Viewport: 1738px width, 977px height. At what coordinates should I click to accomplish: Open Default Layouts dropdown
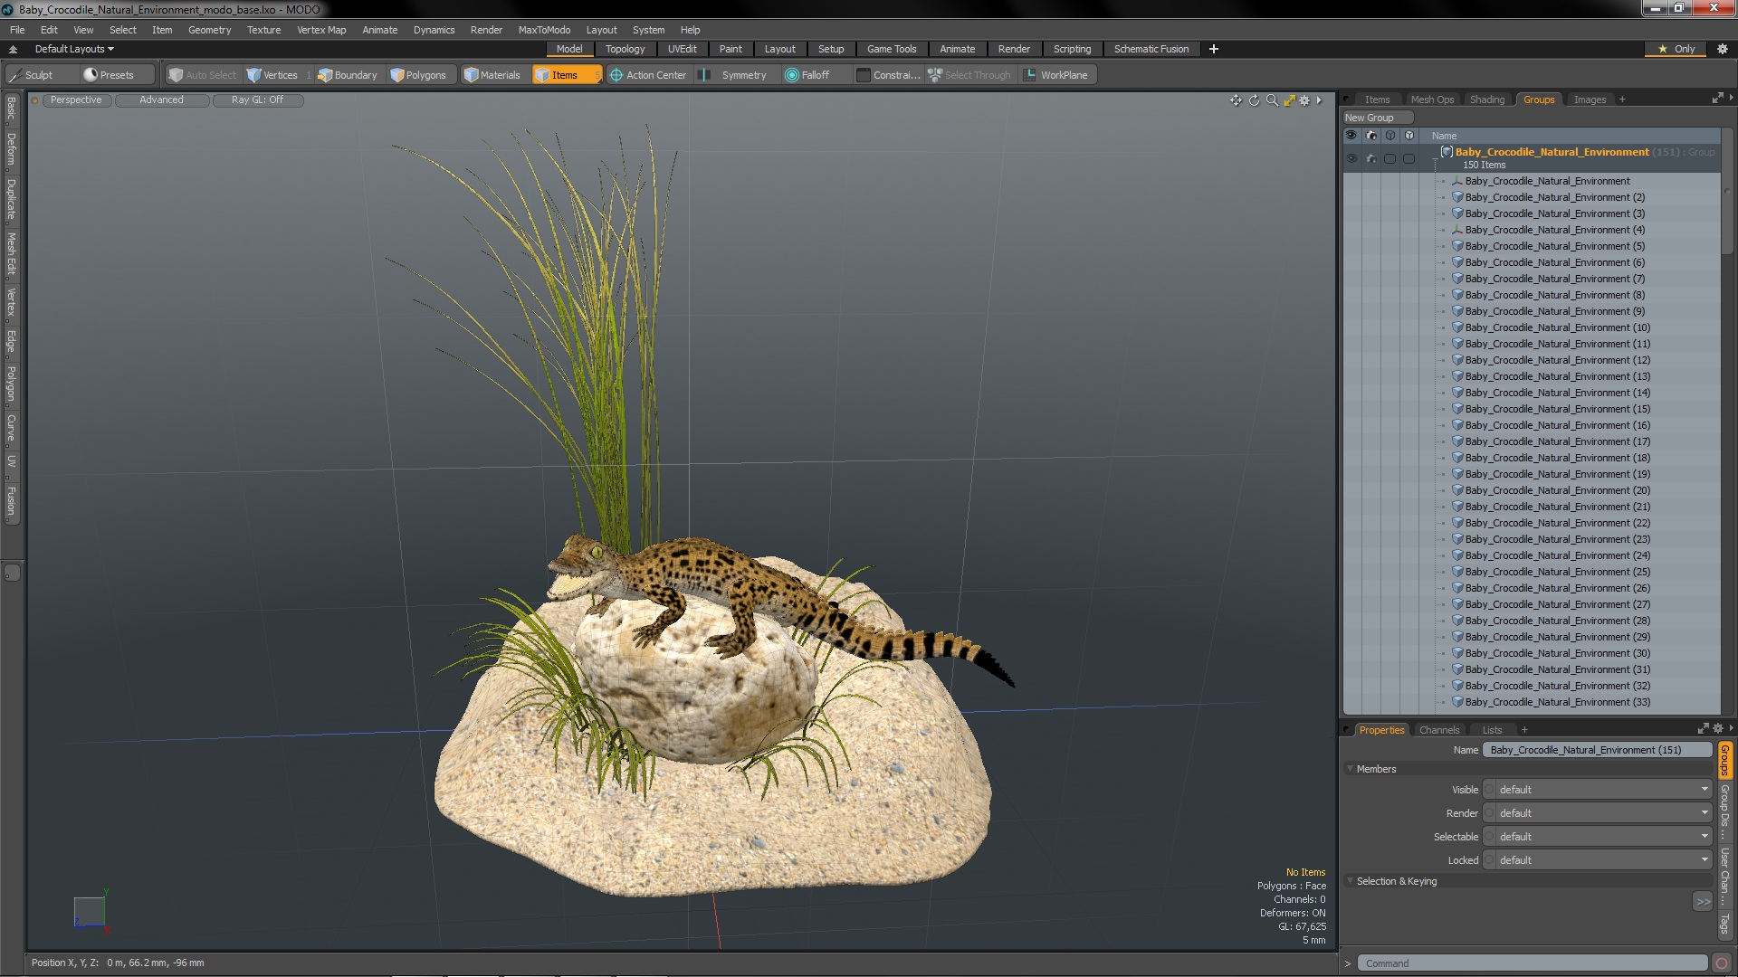pos(74,49)
